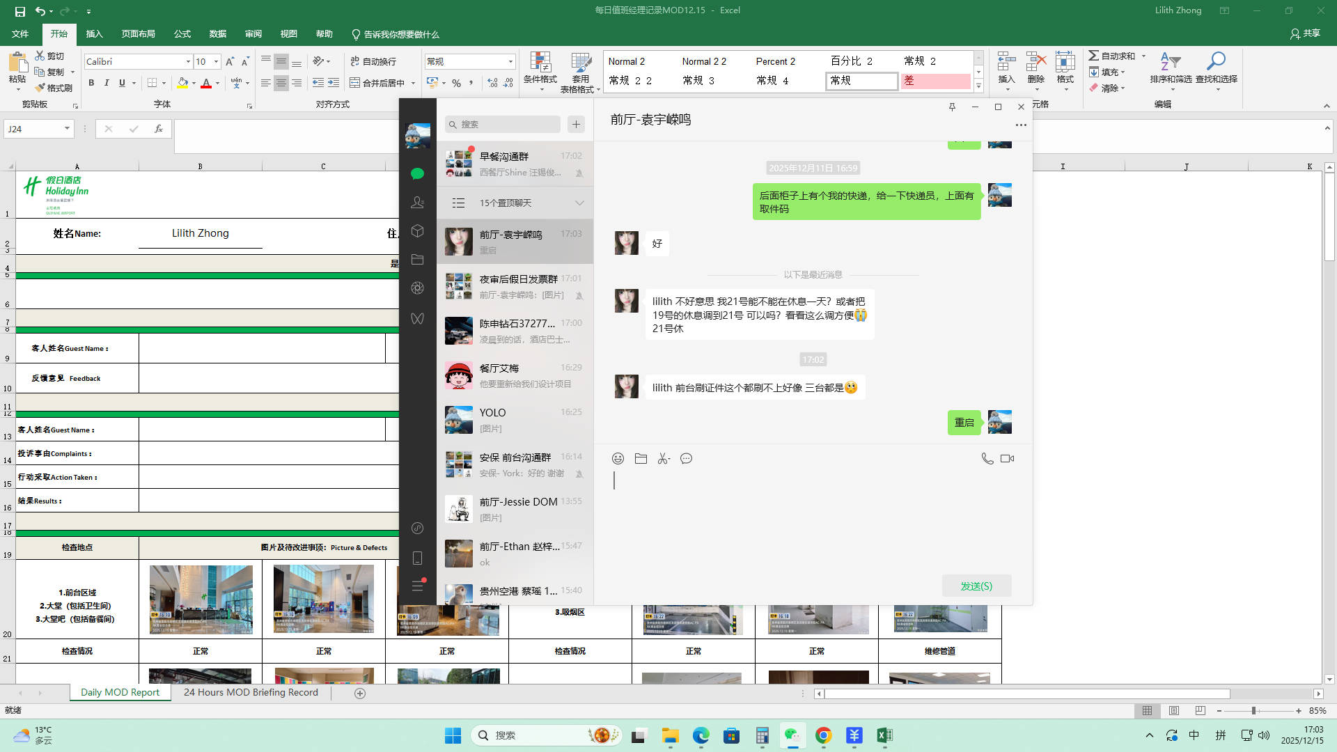This screenshot has width=1337, height=752.
Task: Start a video call in WeChat
Action: [1007, 459]
